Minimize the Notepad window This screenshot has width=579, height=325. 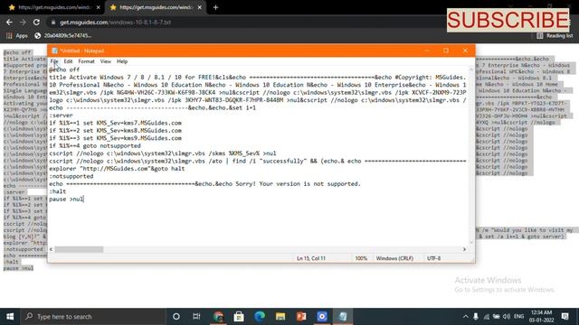pos(427,51)
